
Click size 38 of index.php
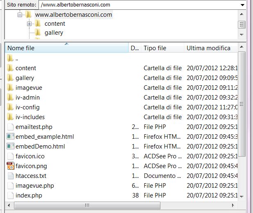click(136, 195)
